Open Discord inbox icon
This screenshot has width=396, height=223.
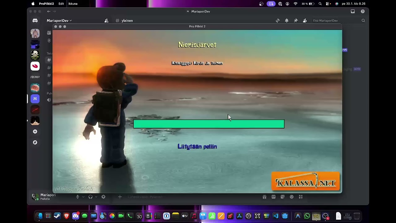[x=353, y=11]
